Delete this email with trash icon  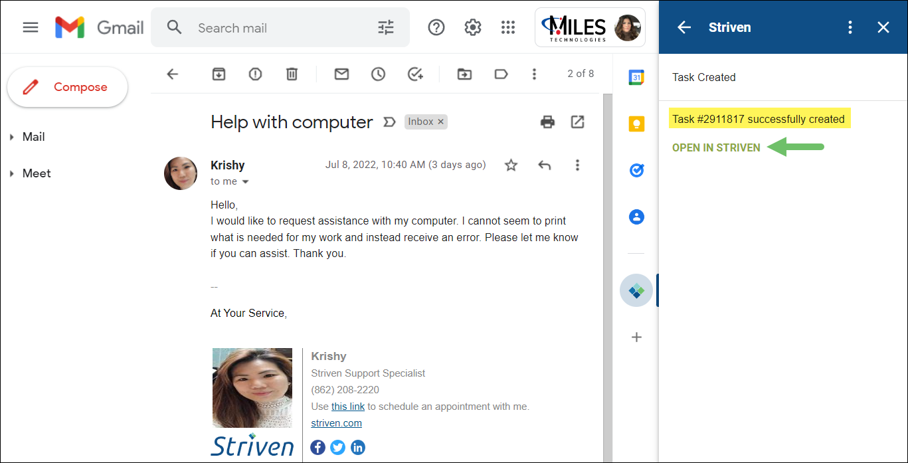click(x=292, y=74)
